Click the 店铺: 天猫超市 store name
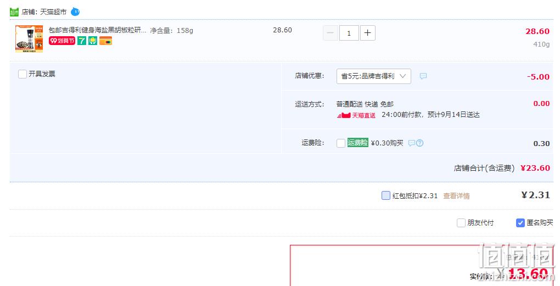This screenshot has width=560, height=286. pyautogui.click(x=44, y=12)
